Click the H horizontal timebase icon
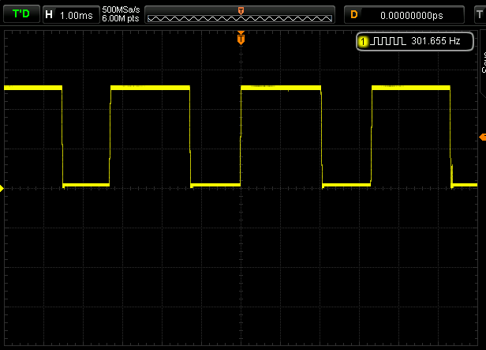 pyautogui.click(x=50, y=14)
